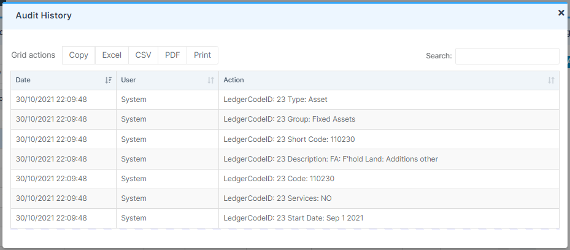Click the date in the Services: NO row

point(52,198)
